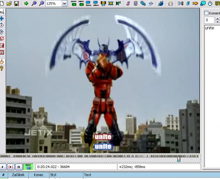
Task: Click the subtitle edit box with 'unite'
Action: click(x=212, y=96)
